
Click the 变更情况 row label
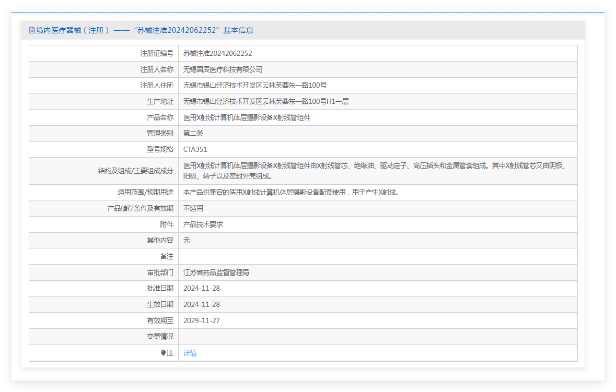click(x=160, y=337)
